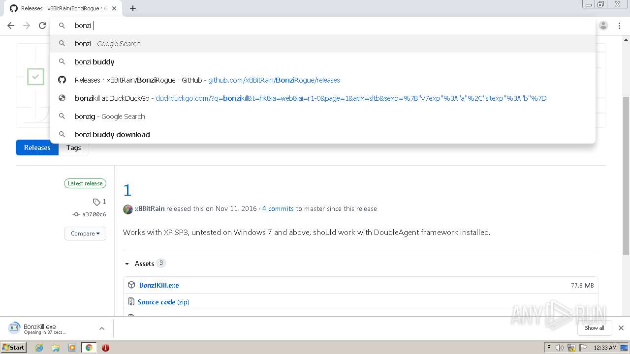Open the GitHub BonziRogue releases suggestion

(x=322, y=80)
